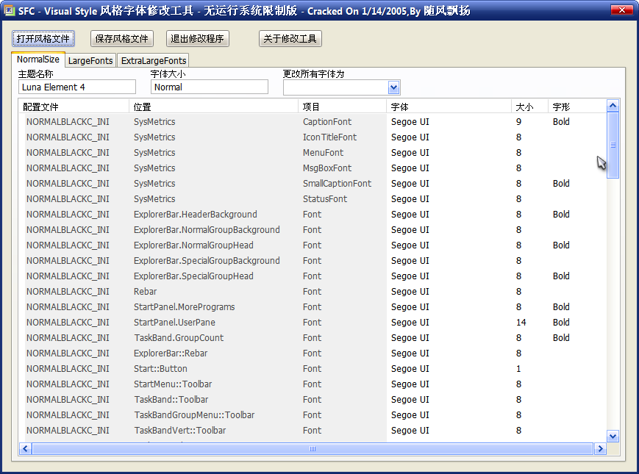Select the SmallCaptionFont row item
The height and width of the screenshot is (474, 639).
click(337, 184)
